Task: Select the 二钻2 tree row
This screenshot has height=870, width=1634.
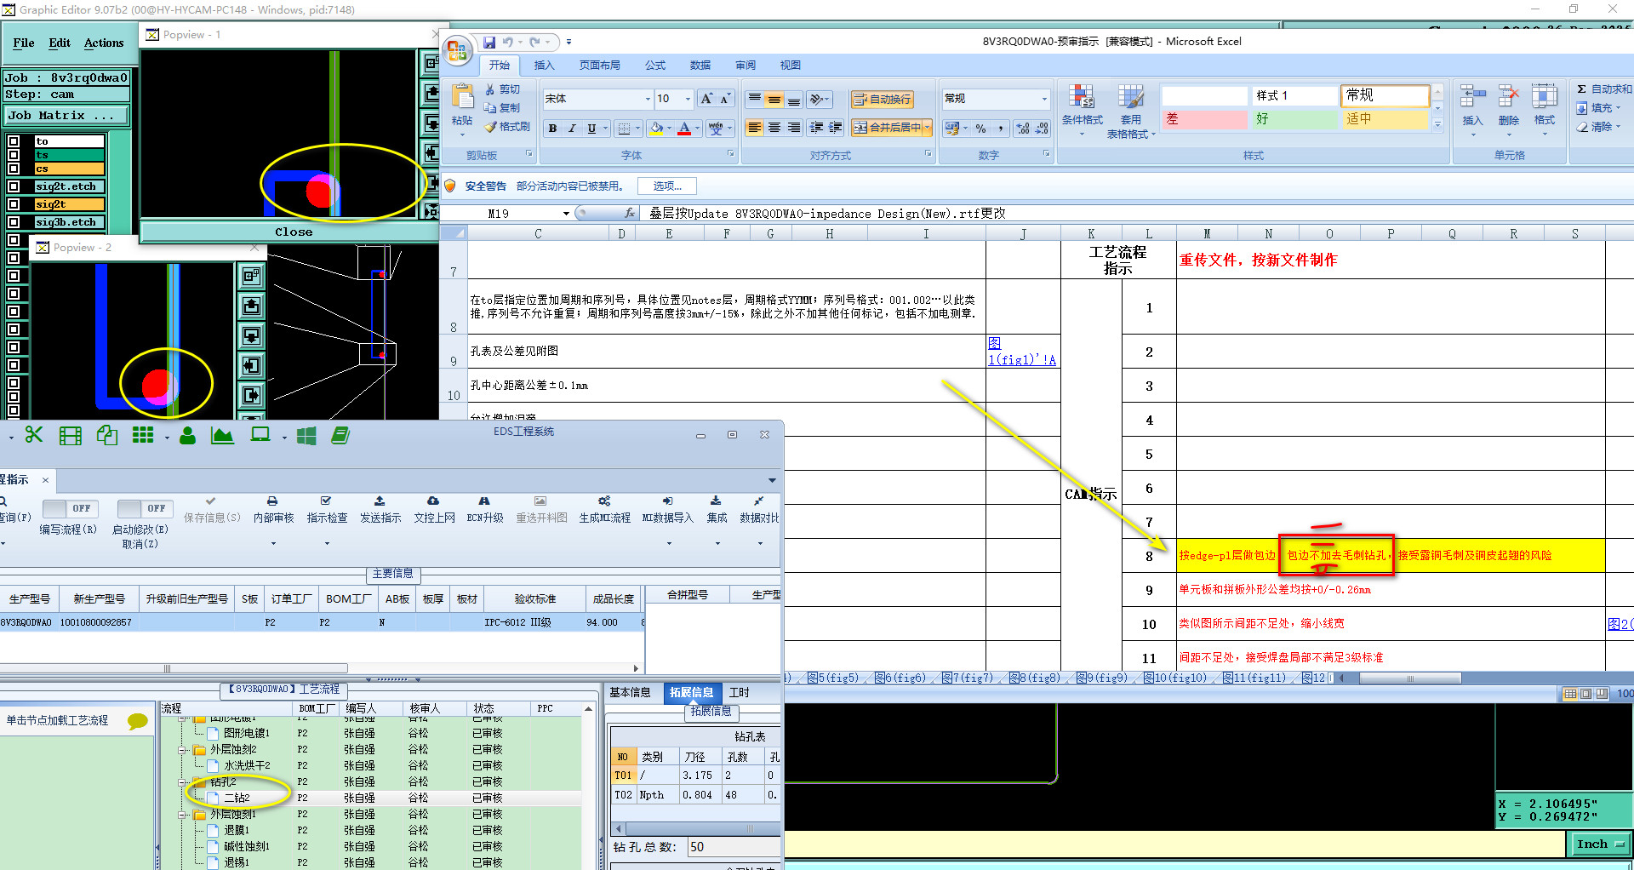Action: [372, 798]
